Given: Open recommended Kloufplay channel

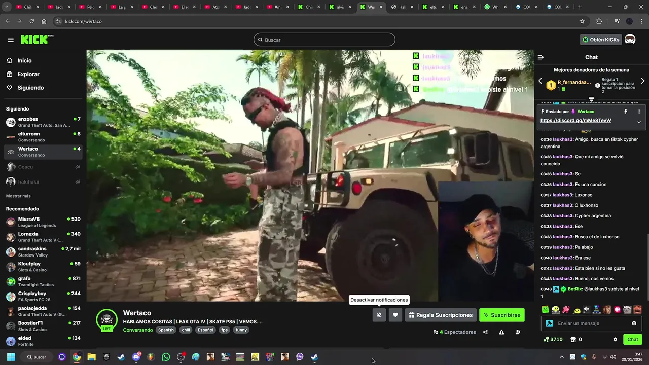Looking at the screenshot, I should click(43, 267).
